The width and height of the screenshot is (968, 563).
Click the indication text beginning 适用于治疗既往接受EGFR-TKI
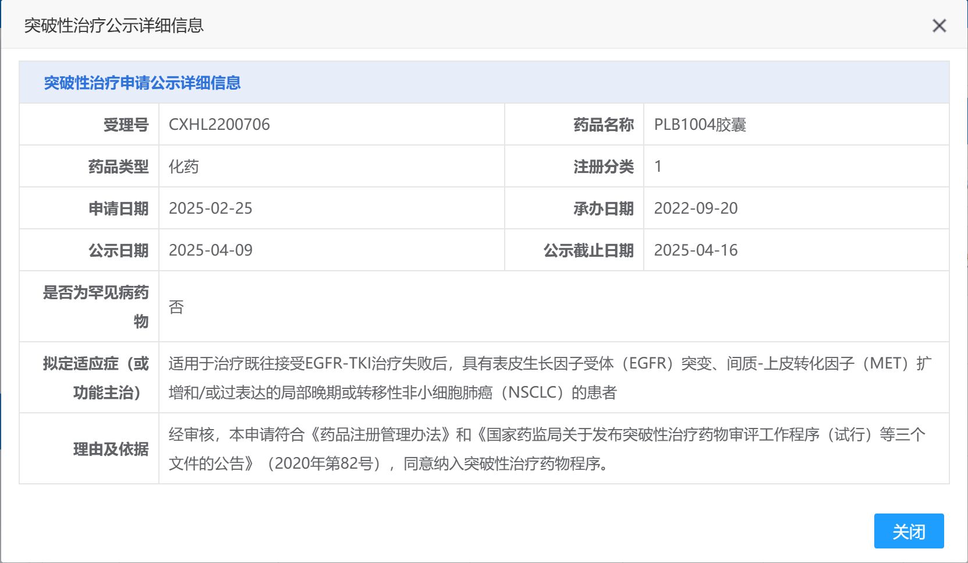(x=550, y=378)
